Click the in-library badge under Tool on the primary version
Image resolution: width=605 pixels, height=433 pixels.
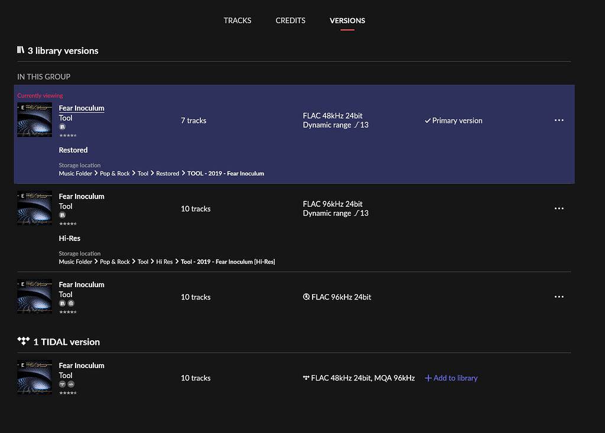coord(61,127)
